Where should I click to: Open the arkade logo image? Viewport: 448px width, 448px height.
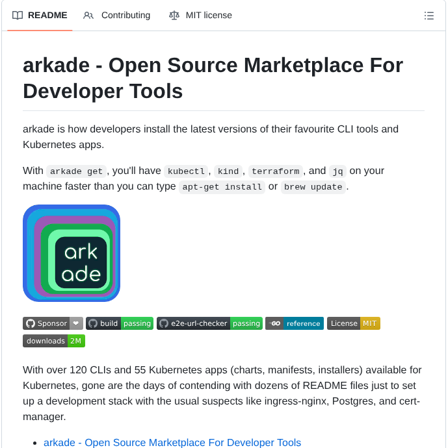72,253
